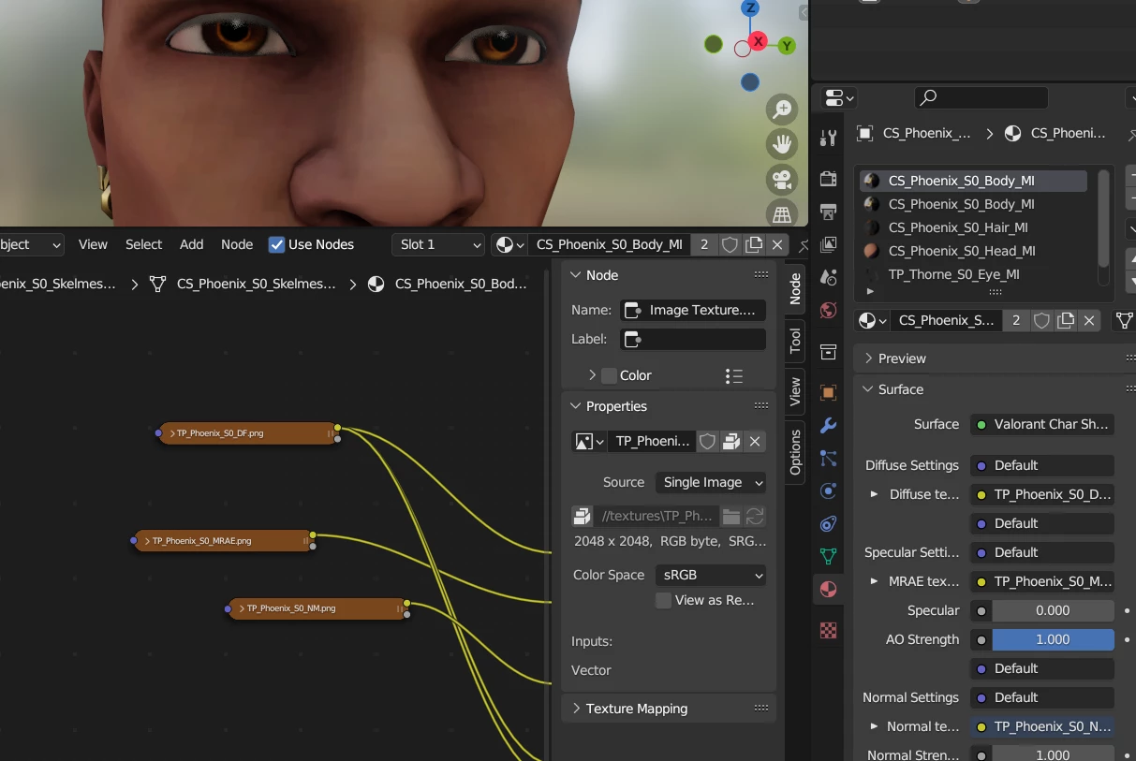The height and width of the screenshot is (761, 1136).
Task: Click the node Name input field
Action: point(693,310)
